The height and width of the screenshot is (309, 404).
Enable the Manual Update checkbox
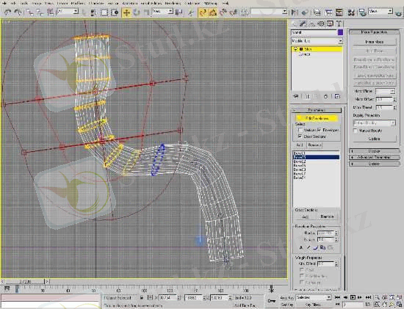coord(356,131)
